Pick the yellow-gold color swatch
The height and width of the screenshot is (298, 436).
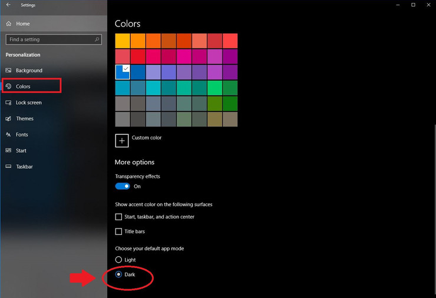coord(123,41)
